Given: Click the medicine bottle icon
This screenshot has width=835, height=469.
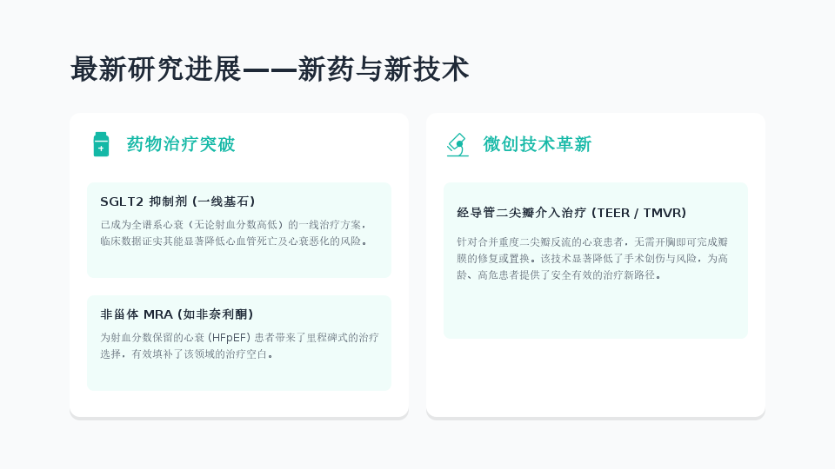Looking at the screenshot, I should tap(101, 144).
